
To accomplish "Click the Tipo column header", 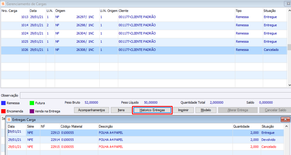I will 238,11.
